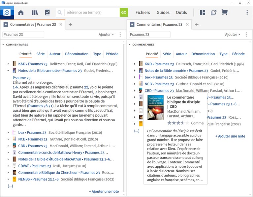Screen dimensions: 253x197
Task: Open the Fichiers menu
Action: pyautogui.click(x=142, y=13)
